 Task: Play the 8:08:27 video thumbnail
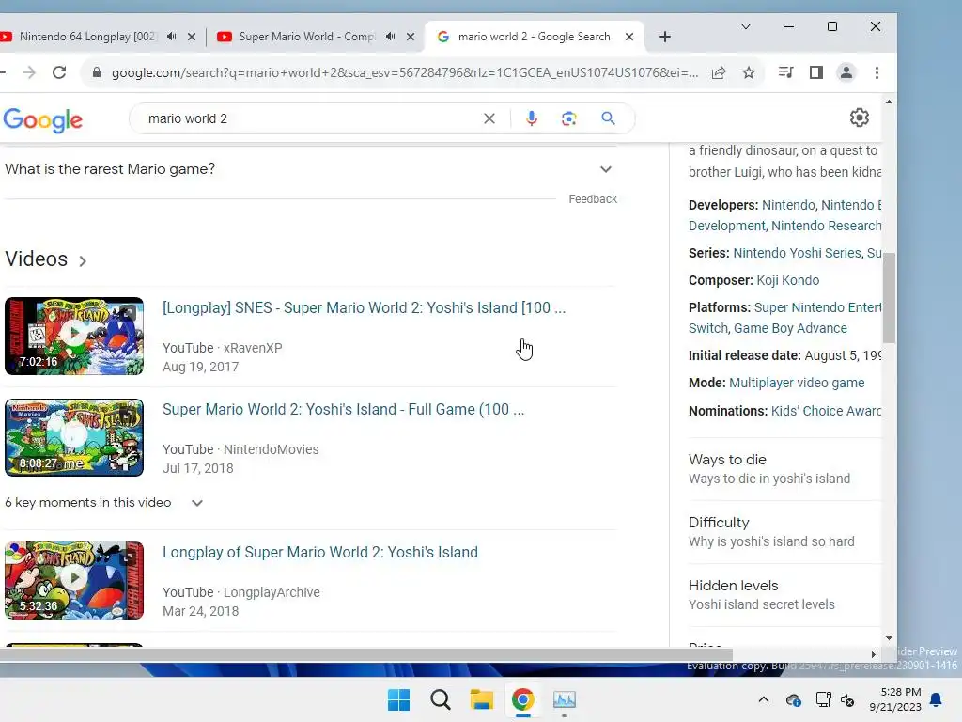74,437
